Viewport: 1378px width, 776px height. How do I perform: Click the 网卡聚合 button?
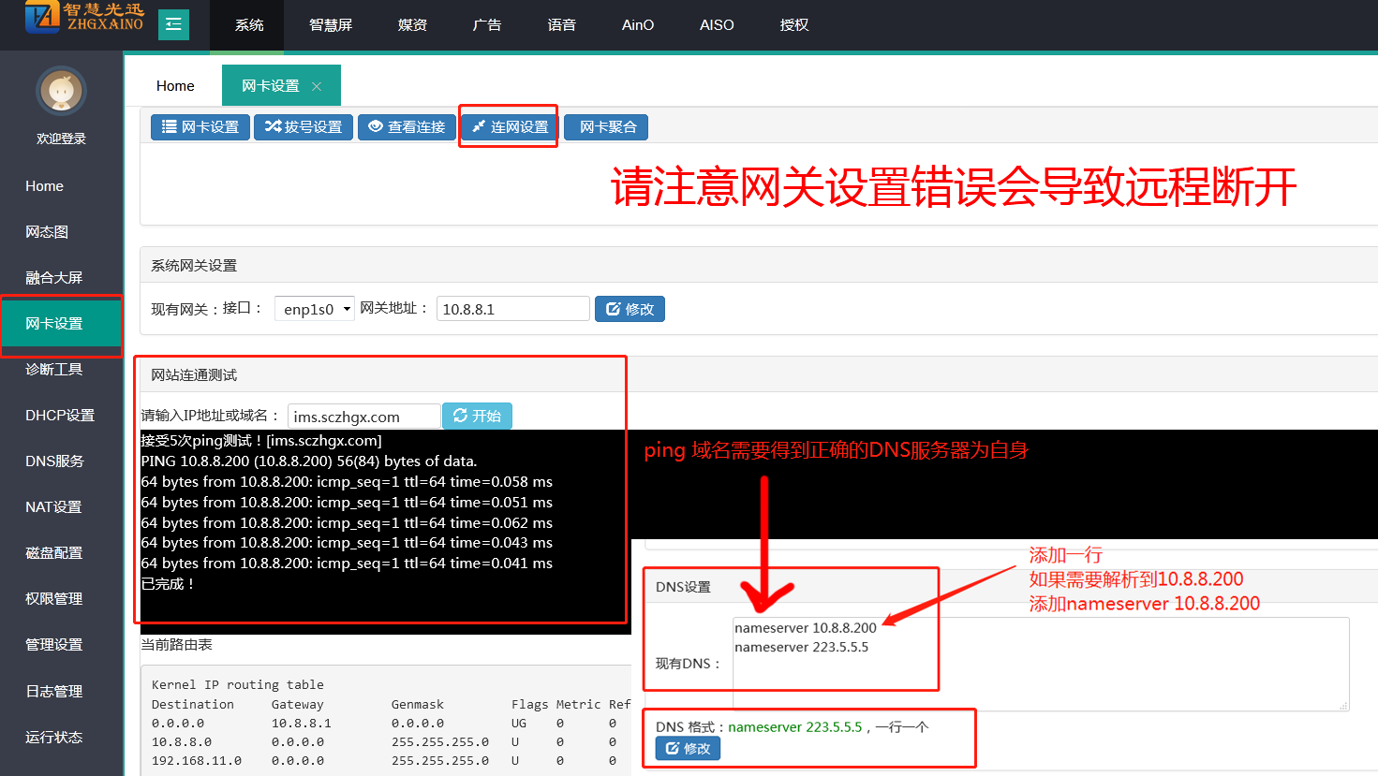(x=607, y=127)
